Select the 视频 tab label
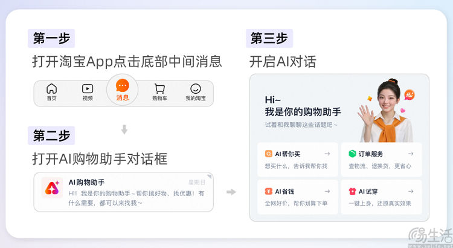Viewport: 453px width, 248px height. [88, 99]
